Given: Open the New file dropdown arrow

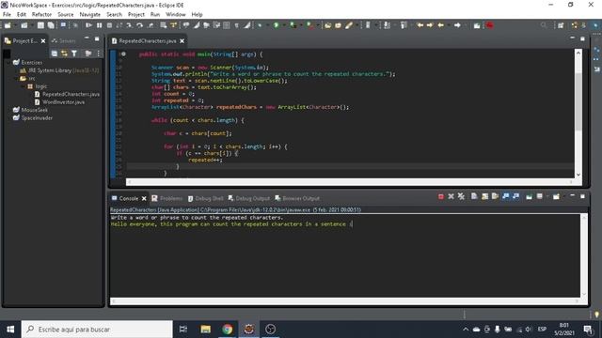Looking at the screenshot, I should [x=15, y=25].
